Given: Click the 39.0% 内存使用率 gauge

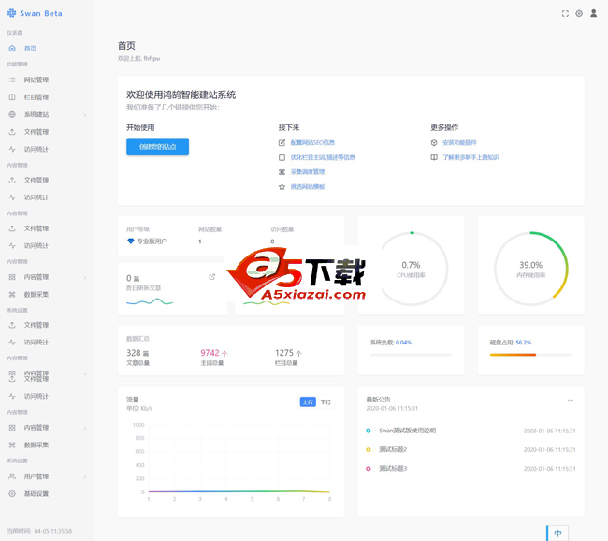Looking at the screenshot, I should (531, 269).
